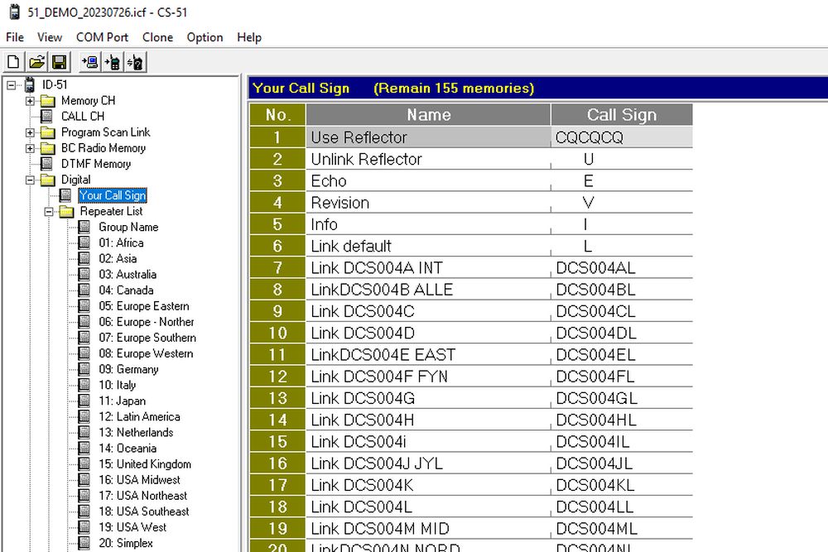Click the Use Reflector name cell

428,137
